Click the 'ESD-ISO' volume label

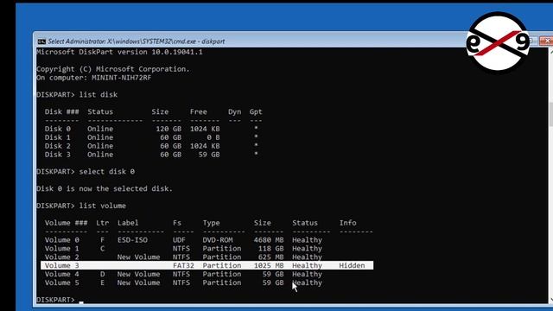[132, 240]
